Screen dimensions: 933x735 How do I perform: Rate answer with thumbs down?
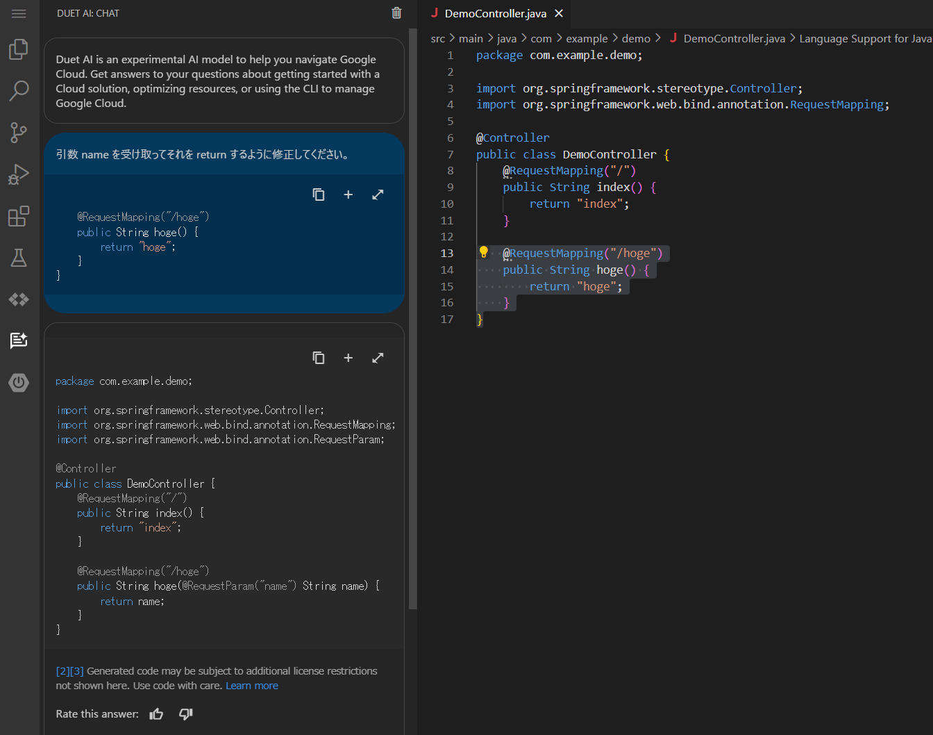(x=185, y=714)
